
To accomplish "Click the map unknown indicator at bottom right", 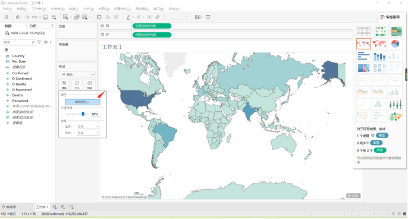I will (353, 196).
